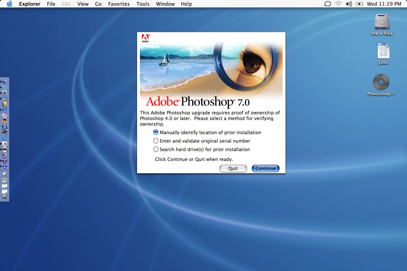Click the 'Adobe Photoshop 7.0' title text
Image resolution: width=407 pixels, height=271 pixels.
coord(198,102)
